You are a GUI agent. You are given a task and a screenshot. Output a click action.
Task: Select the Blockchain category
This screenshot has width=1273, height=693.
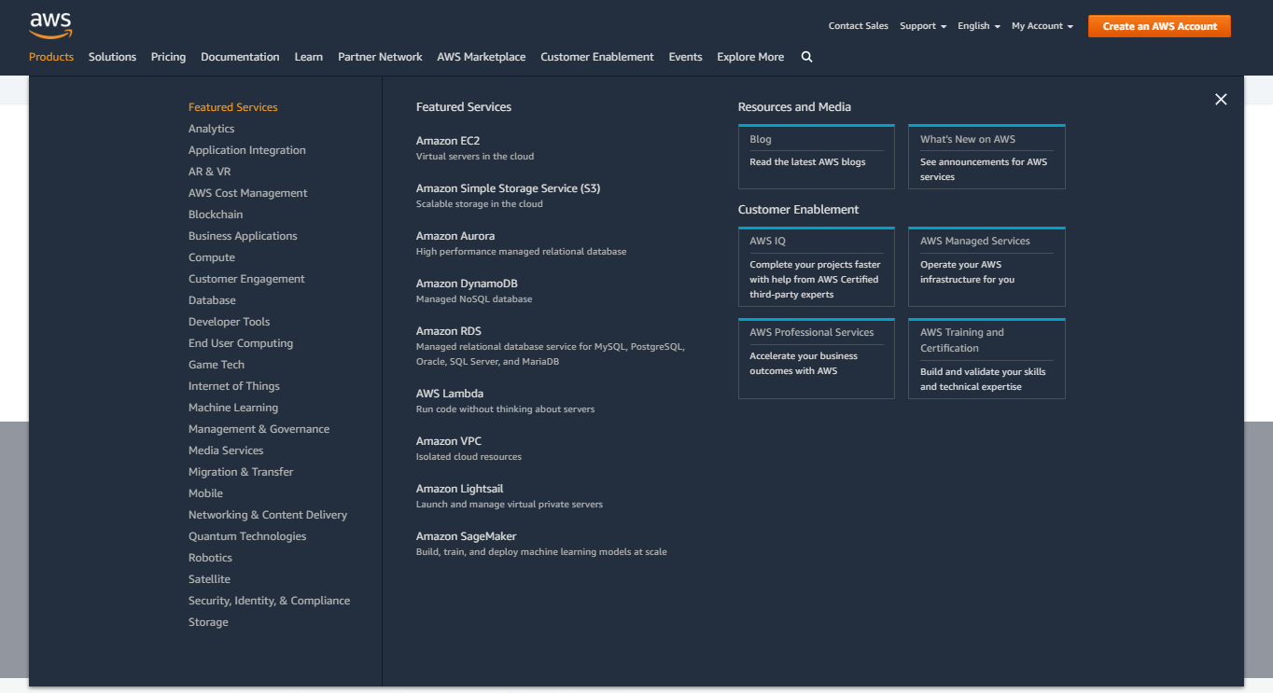tap(216, 215)
